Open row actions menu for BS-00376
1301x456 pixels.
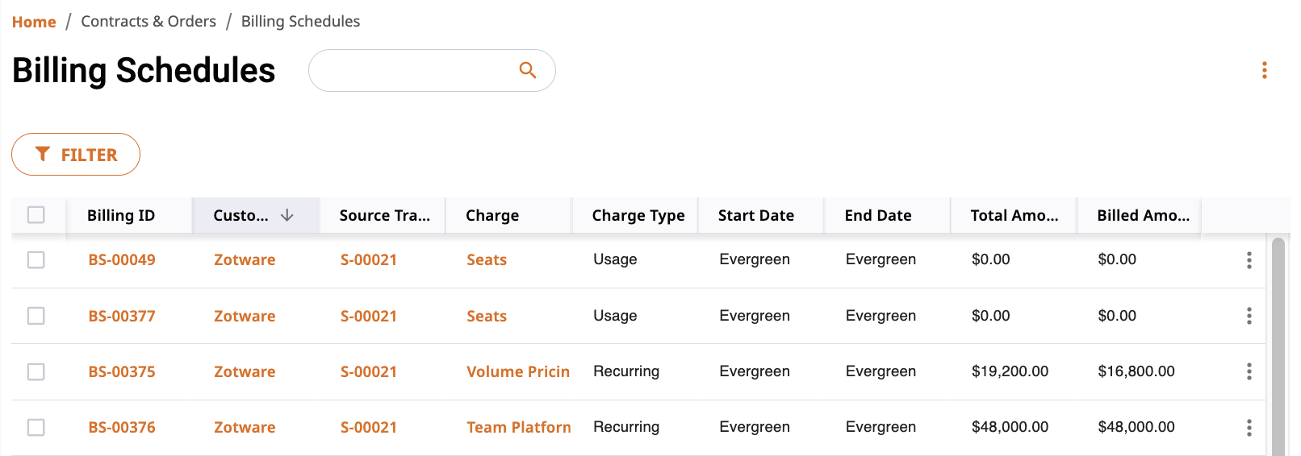coord(1249,427)
